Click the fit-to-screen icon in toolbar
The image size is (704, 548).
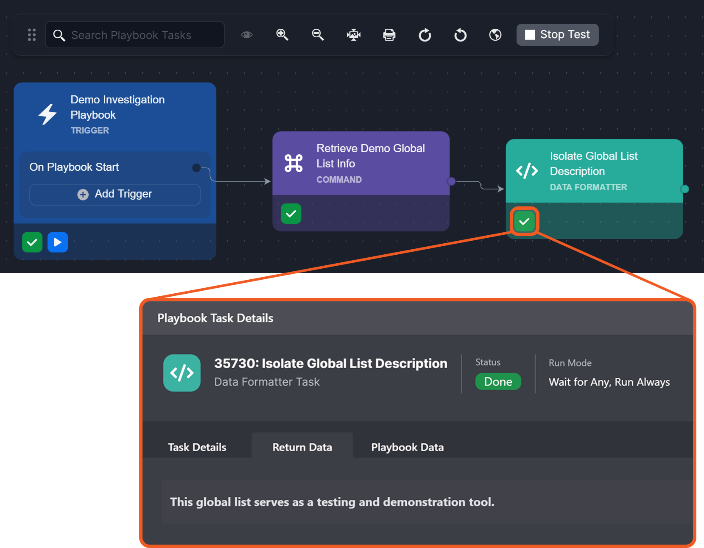pyautogui.click(x=353, y=35)
